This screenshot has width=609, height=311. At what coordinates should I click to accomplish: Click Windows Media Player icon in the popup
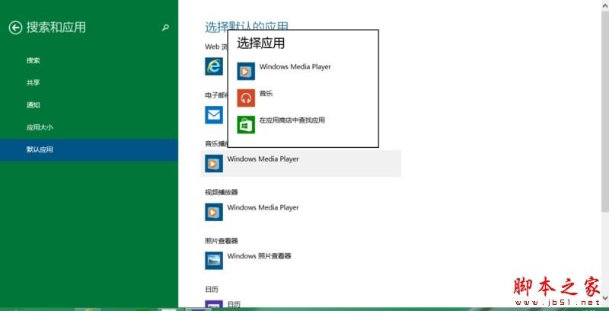click(246, 71)
